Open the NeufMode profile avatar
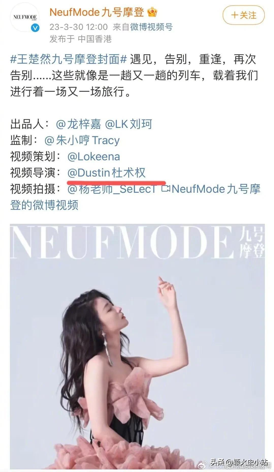 click(x=25, y=18)
